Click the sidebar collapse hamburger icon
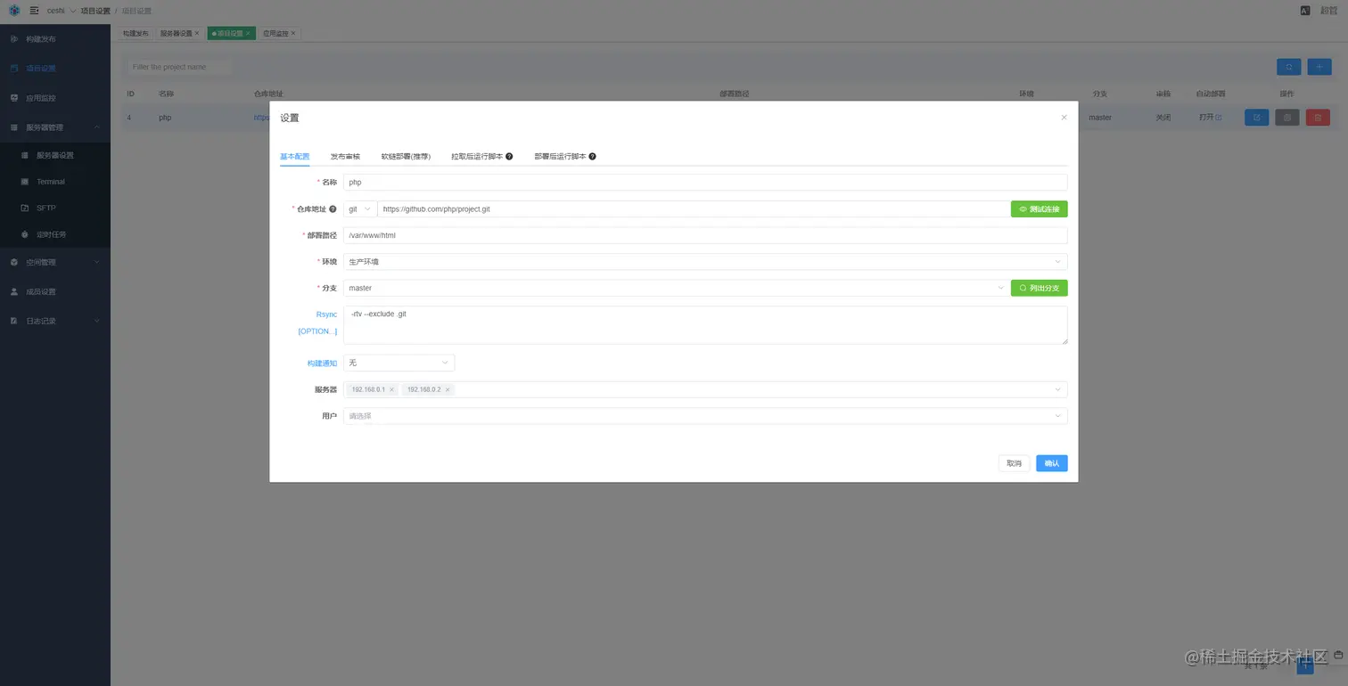The width and height of the screenshot is (1348, 686). click(x=34, y=11)
